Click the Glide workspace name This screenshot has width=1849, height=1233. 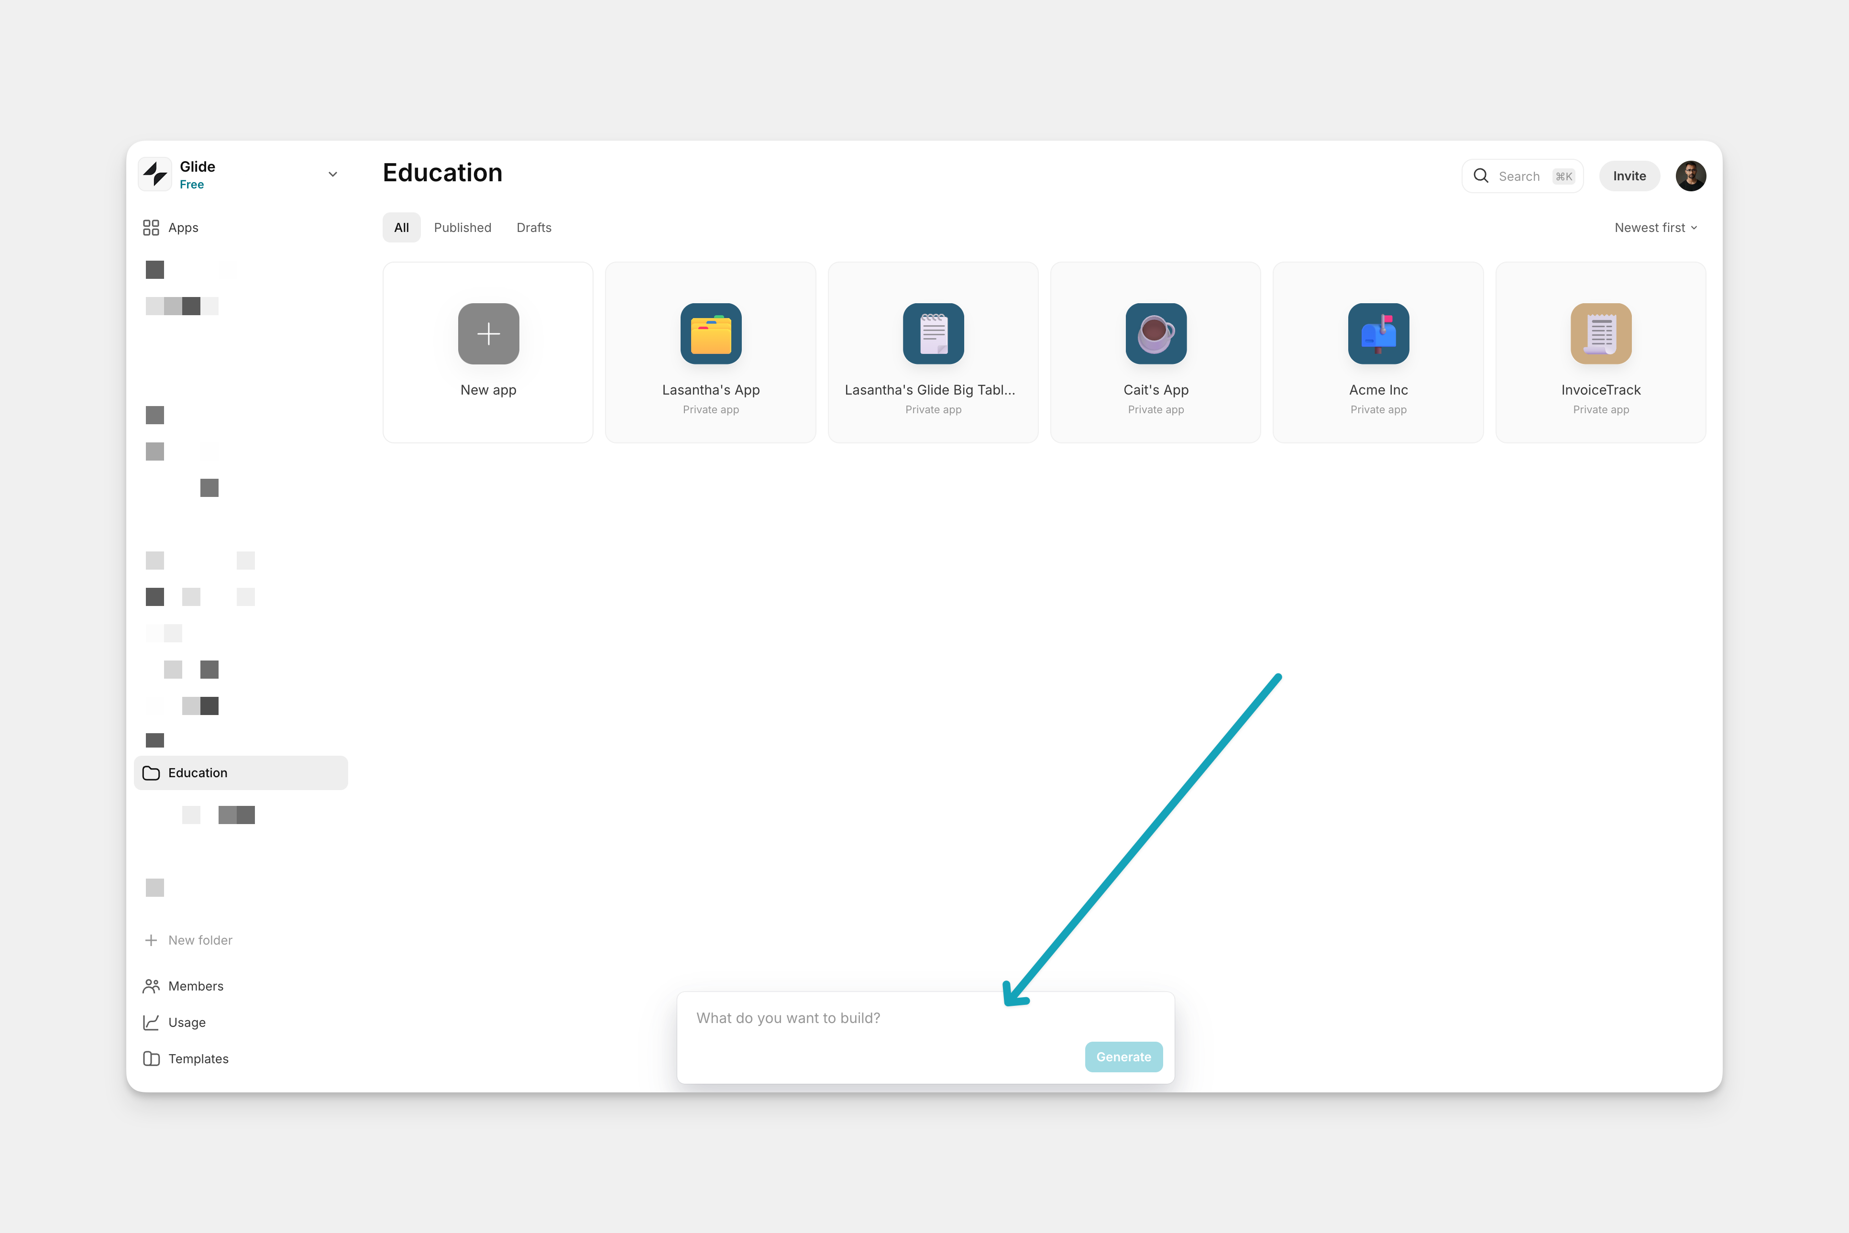198,167
